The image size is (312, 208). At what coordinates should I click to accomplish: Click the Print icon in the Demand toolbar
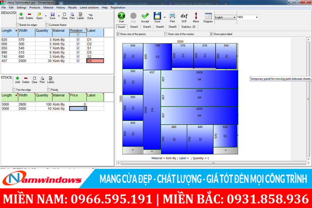click(72, 14)
